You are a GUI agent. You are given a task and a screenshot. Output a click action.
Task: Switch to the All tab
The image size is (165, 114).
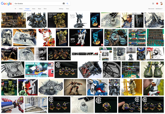(15, 9)
